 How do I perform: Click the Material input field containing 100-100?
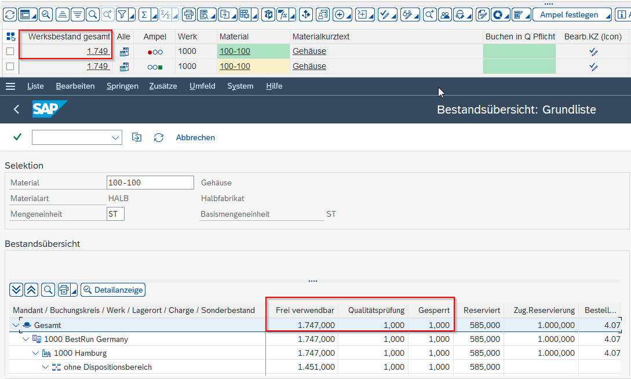pyautogui.click(x=150, y=183)
